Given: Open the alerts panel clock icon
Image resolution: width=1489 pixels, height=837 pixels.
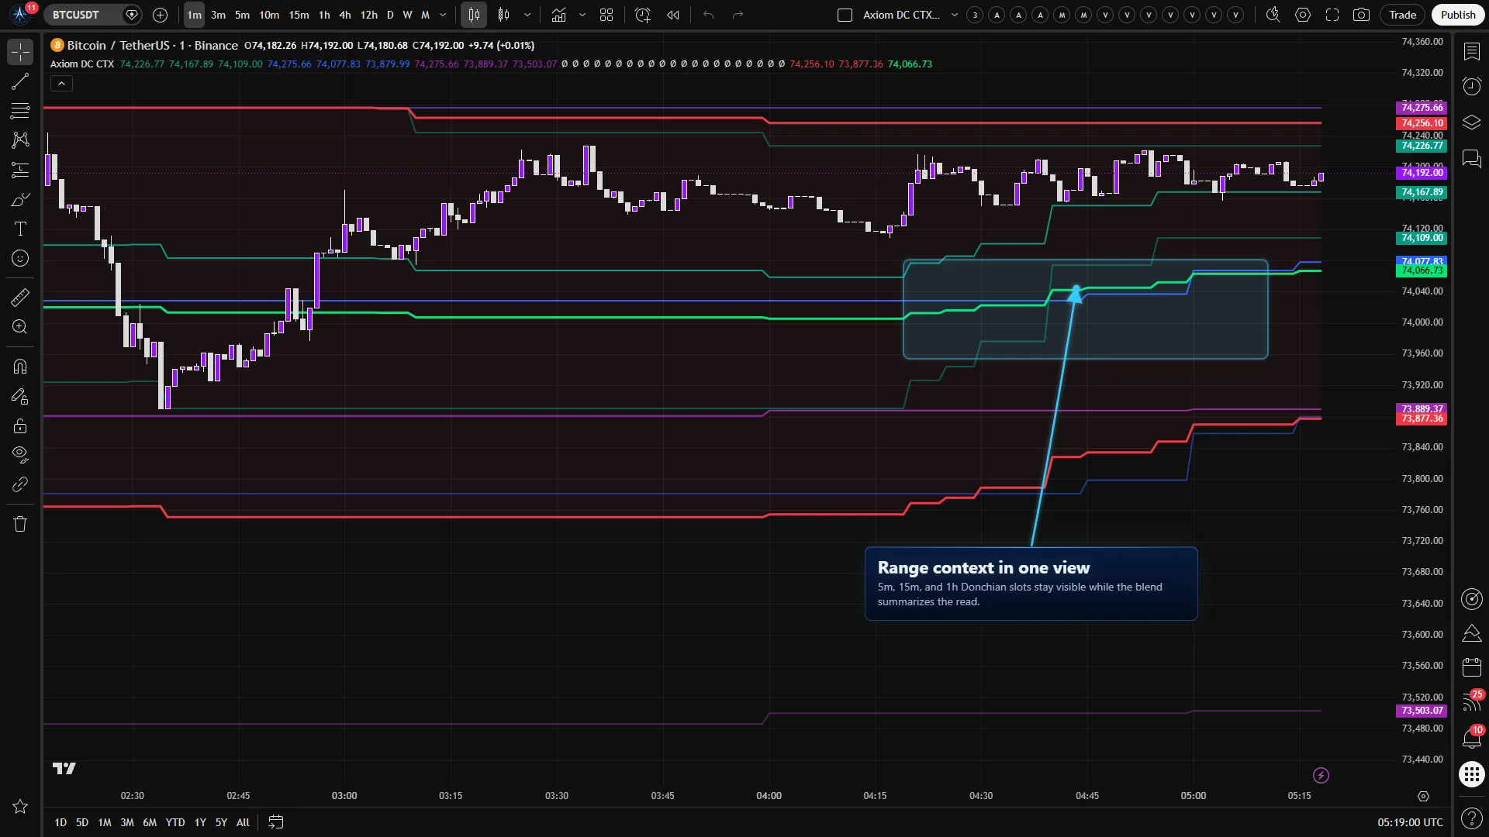Looking at the screenshot, I should pyautogui.click(x=1471, y=86).
